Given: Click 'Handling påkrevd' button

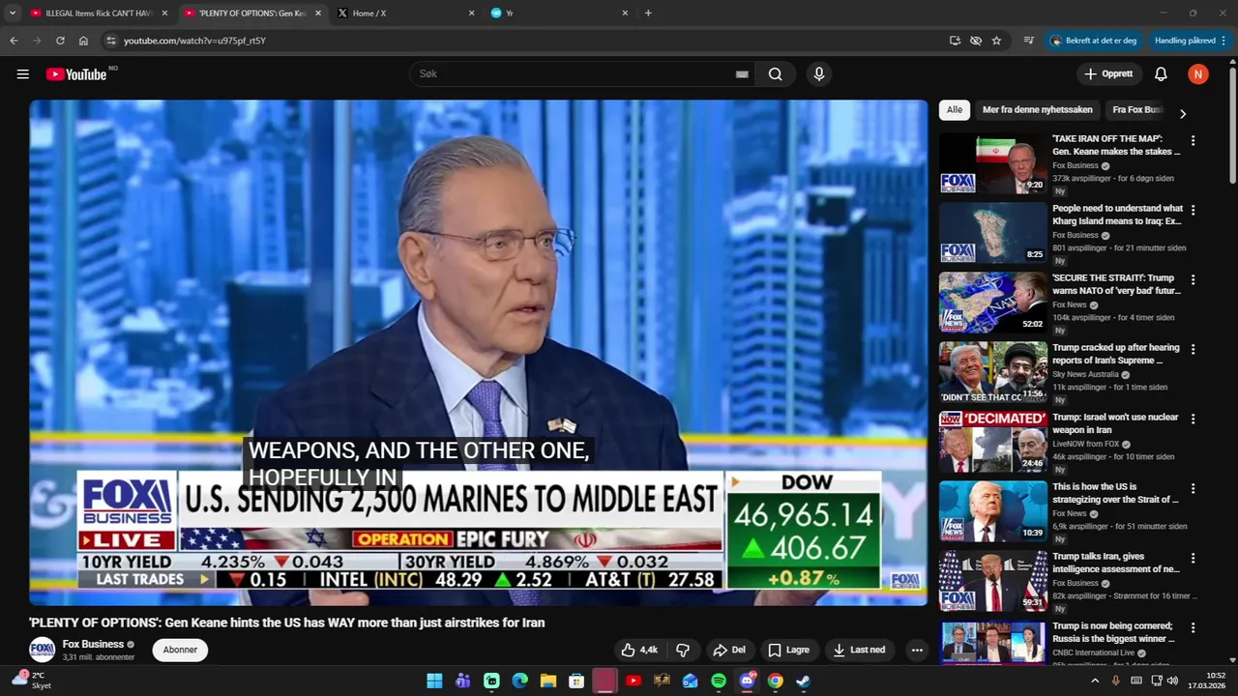Looking at the screenshot, I should click(x=1189, y=41).
